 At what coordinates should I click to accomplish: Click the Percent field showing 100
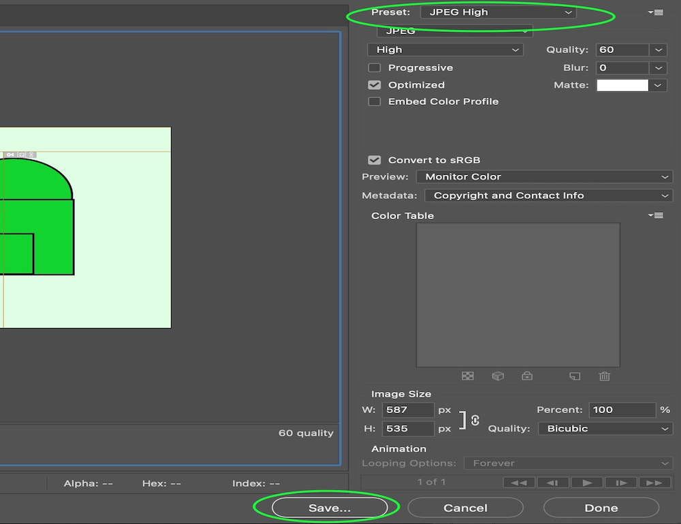click(x=622, y=410)
